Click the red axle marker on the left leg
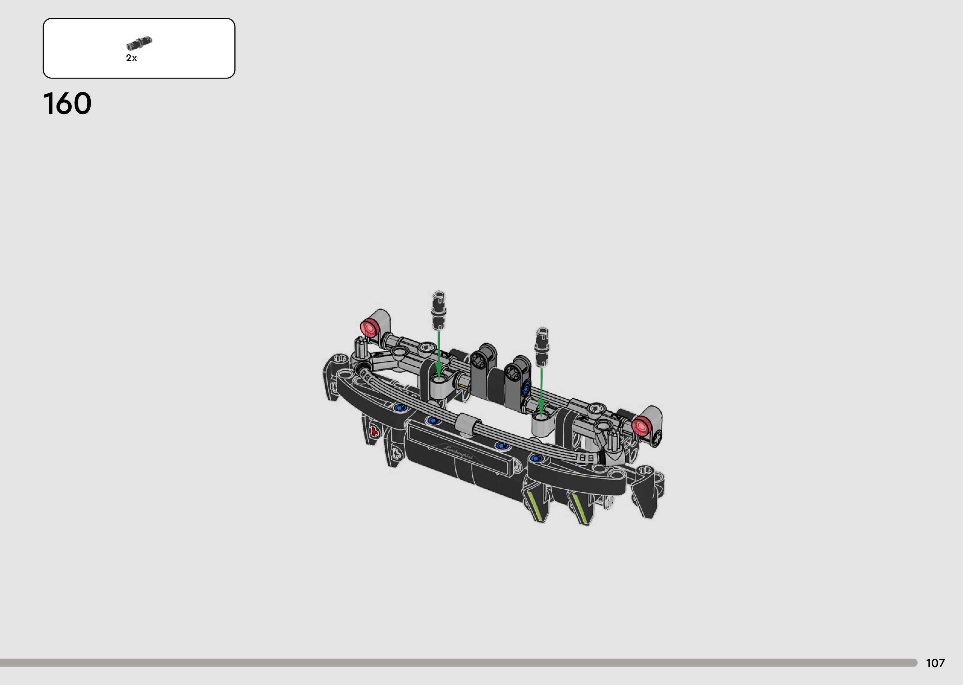 click(x=374, y=432)
